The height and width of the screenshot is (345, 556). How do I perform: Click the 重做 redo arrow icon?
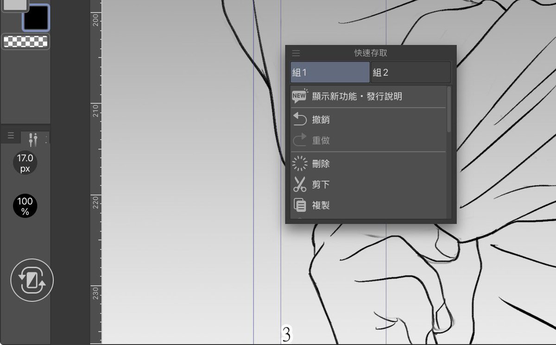click(300, 140)
